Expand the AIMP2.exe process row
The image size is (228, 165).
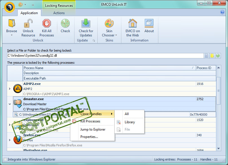[x=10, y=89]
